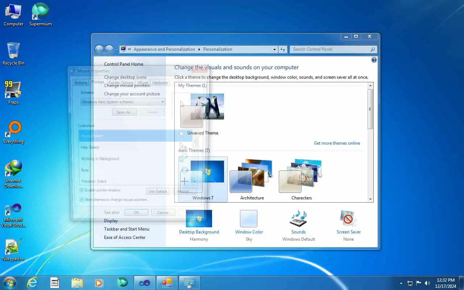This screenshot has height=290, width=464.
Task: Switch to the Buttons tab in Mouse Properties
Action: pos(80,83)
